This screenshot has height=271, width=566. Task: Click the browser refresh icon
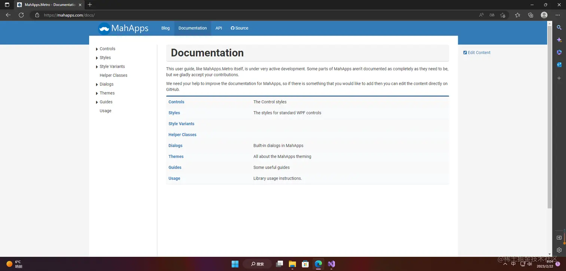coord(21,15)
